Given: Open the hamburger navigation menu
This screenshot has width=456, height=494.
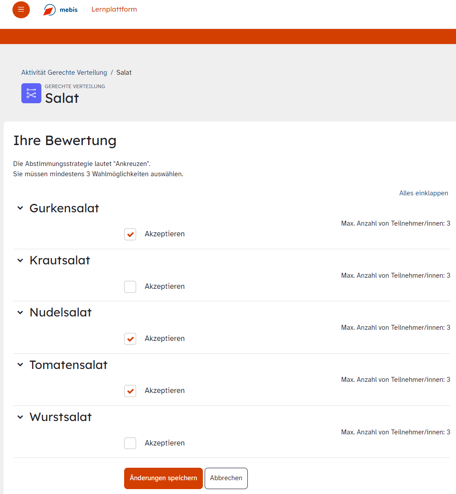Looking at the screenshot, I should pyautogui.click(x=21, y=10).
